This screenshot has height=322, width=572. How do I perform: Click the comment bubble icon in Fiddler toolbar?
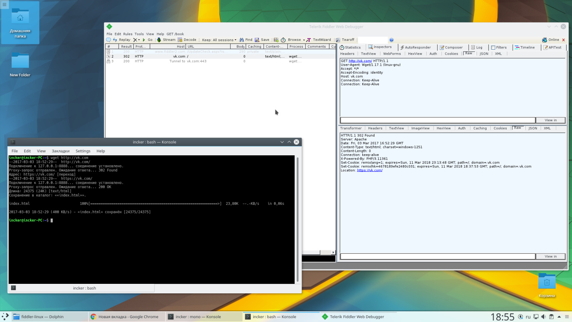[109, 40]
